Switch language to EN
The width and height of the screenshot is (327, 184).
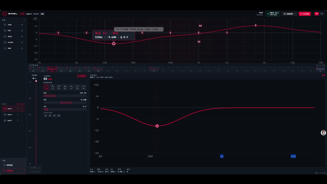[x=322, y=14]
